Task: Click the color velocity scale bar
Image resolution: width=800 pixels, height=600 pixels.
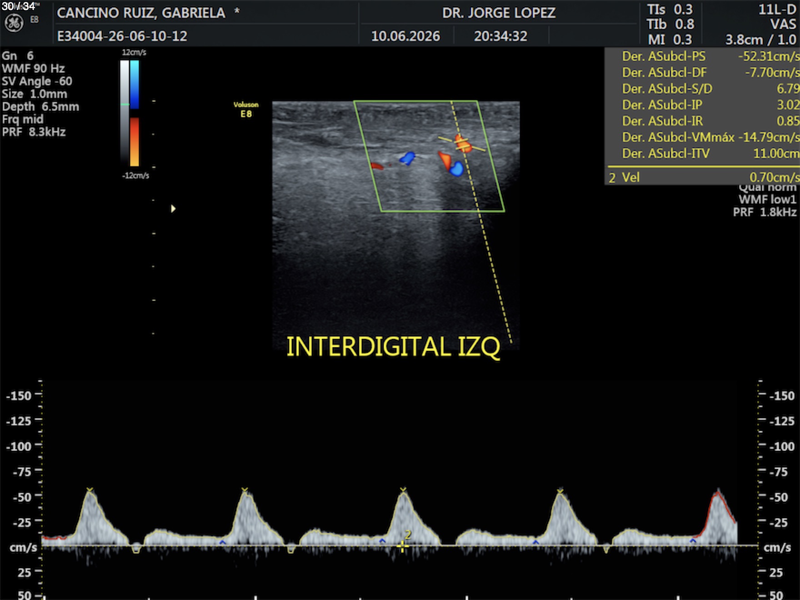Action: tap(135, 113)
